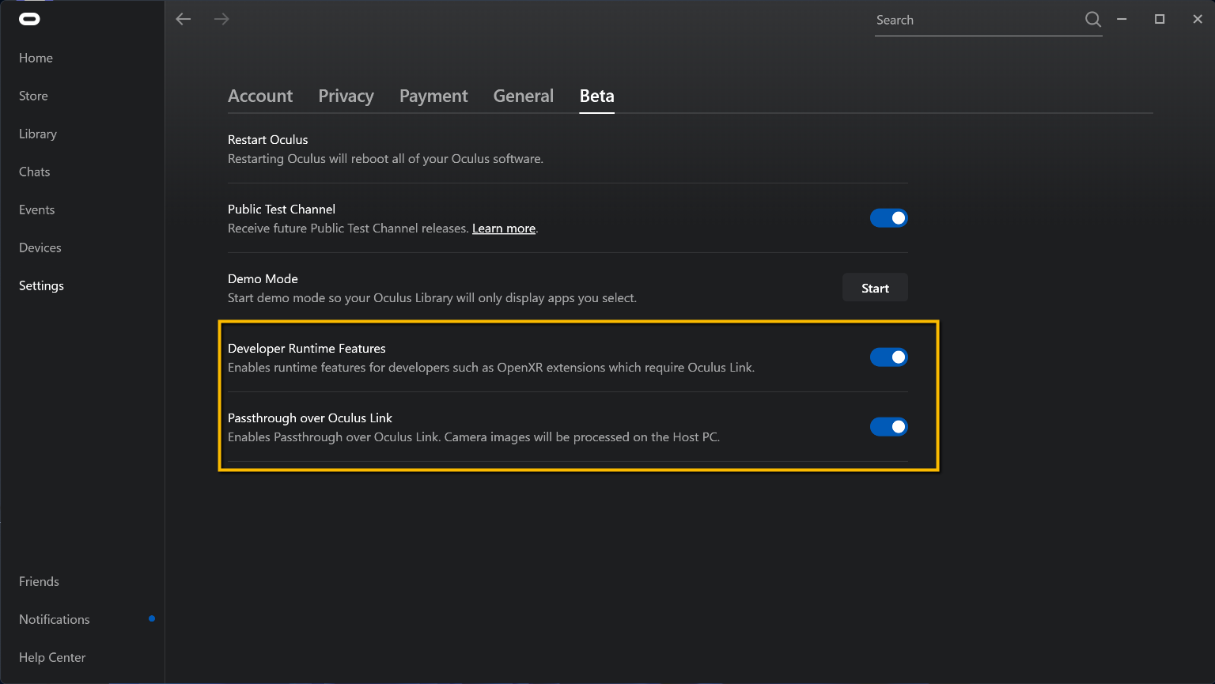Go forward with the right arrow

221,19
